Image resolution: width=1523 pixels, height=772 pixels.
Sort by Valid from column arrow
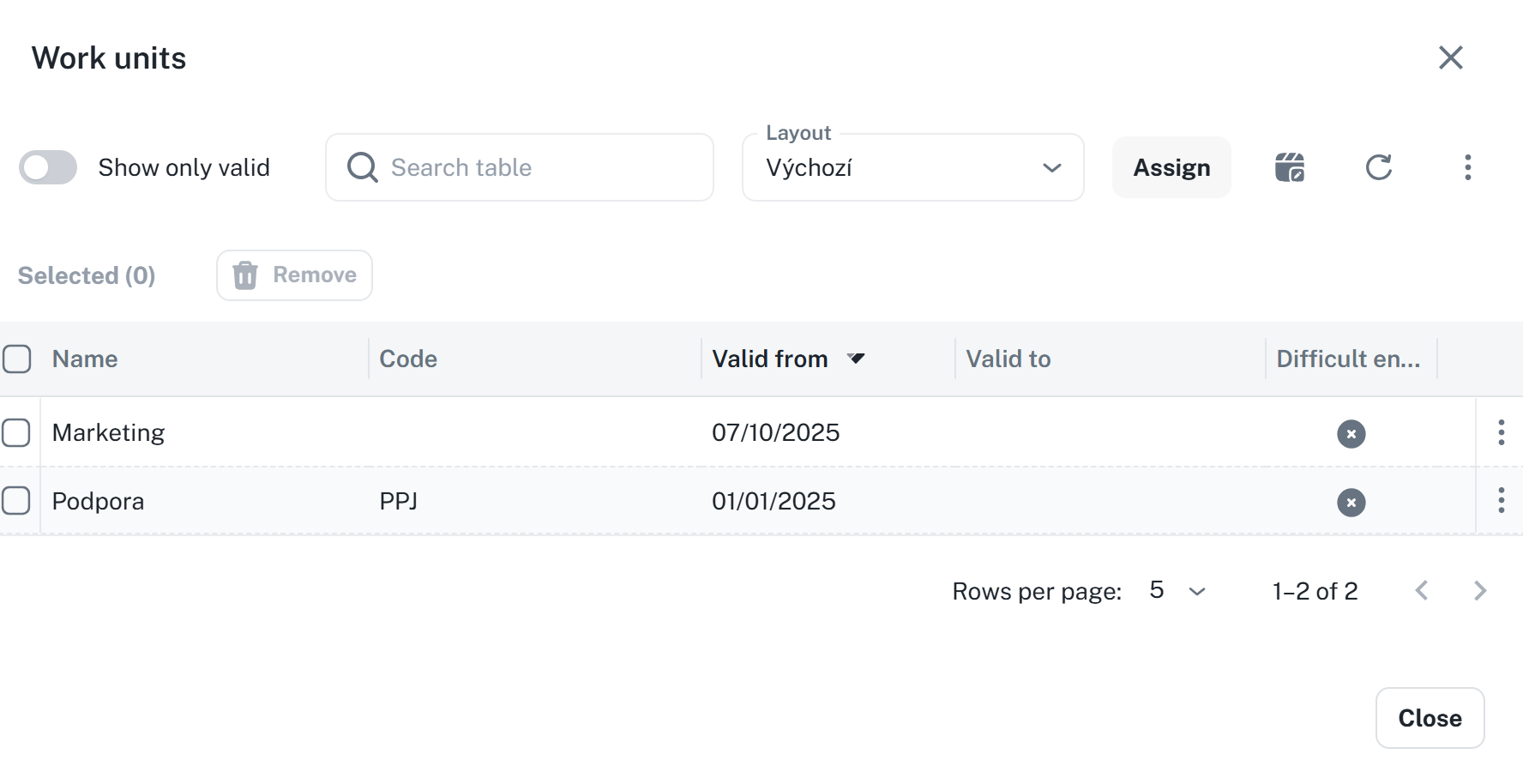856,359
